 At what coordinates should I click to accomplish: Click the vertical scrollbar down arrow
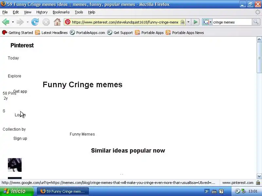click(259, 176)
